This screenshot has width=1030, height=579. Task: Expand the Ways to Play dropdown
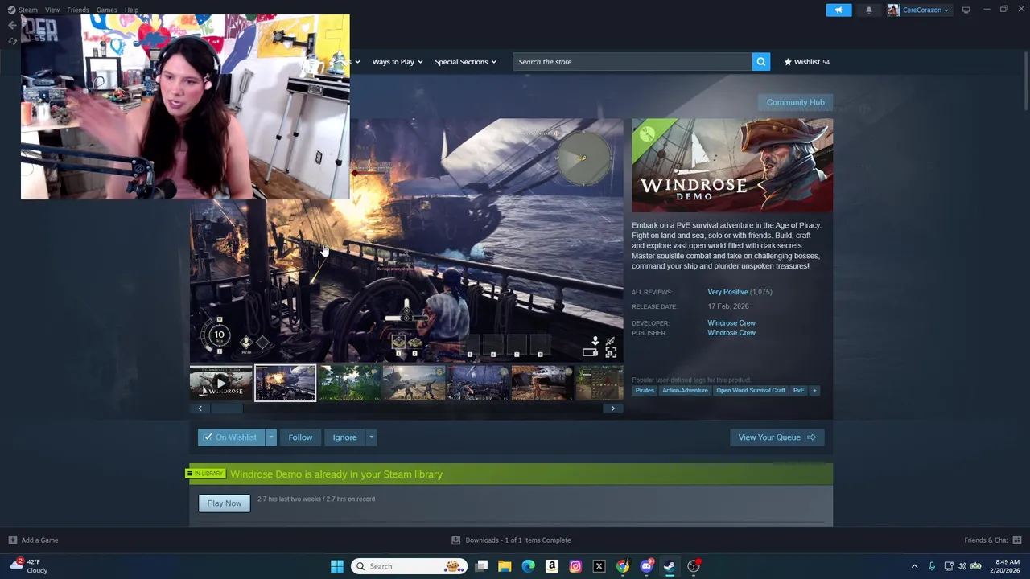[397, 62]
